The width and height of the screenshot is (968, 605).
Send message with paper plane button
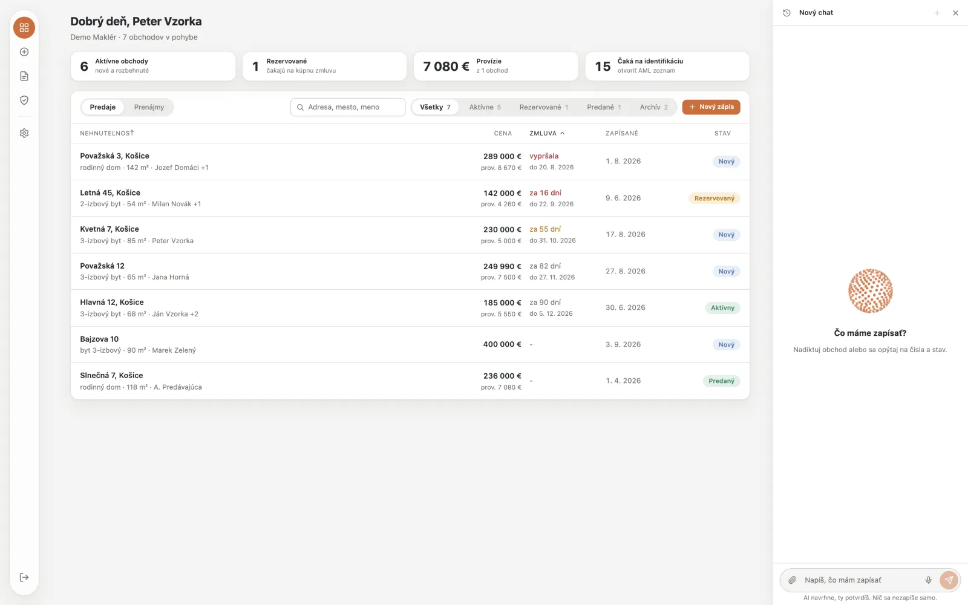(x=949, y=580)
